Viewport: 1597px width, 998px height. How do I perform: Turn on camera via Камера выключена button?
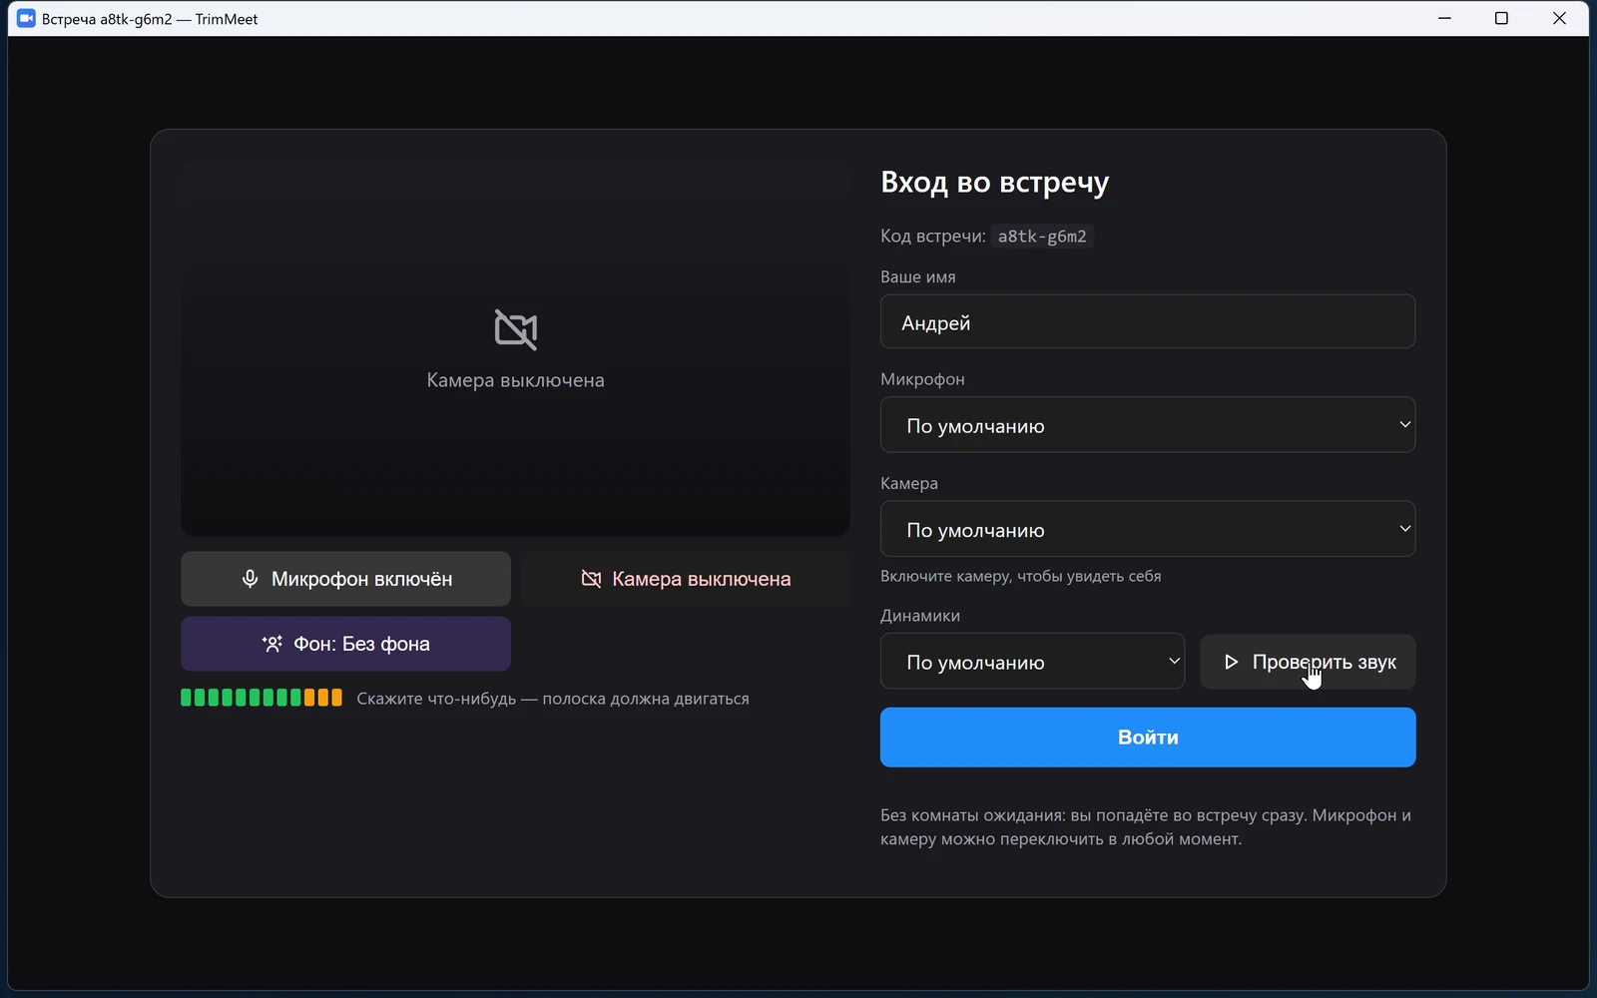coord(686,579)
